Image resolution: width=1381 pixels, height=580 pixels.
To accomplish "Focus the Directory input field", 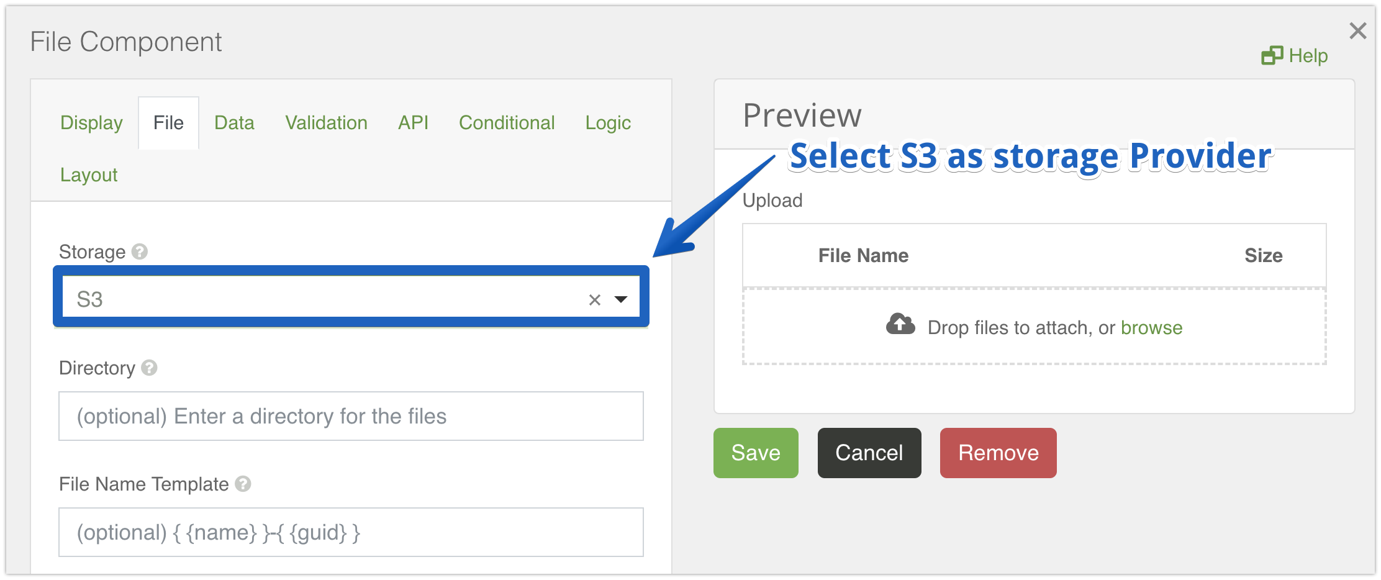I will click(x=351, y=416).
